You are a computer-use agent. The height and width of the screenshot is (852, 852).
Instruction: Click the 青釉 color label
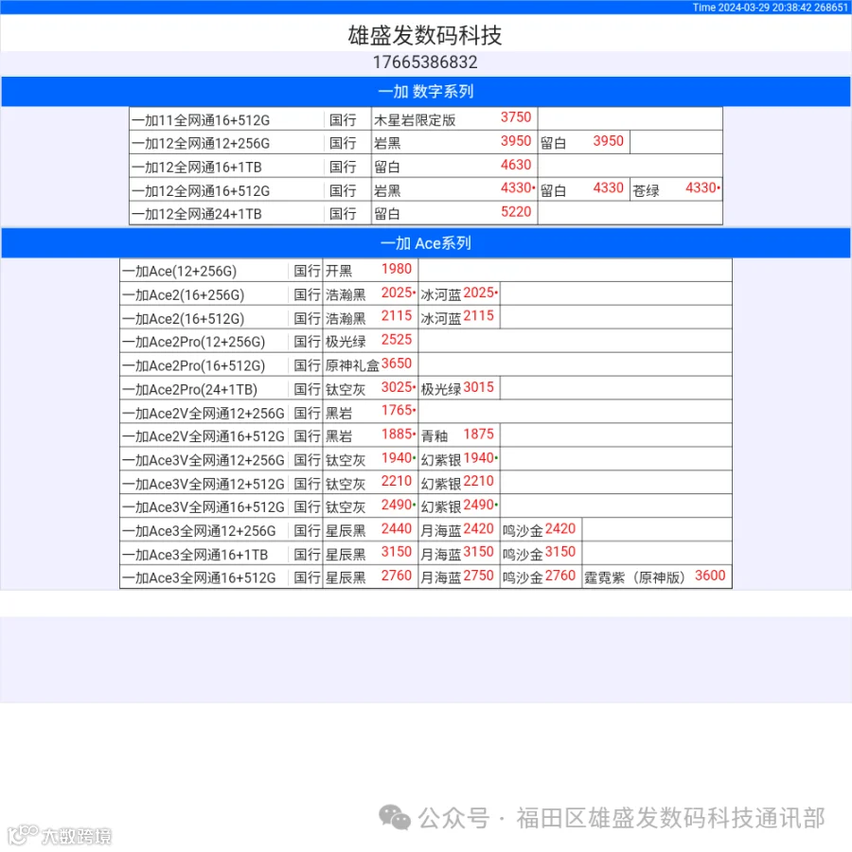coord(435,436)
